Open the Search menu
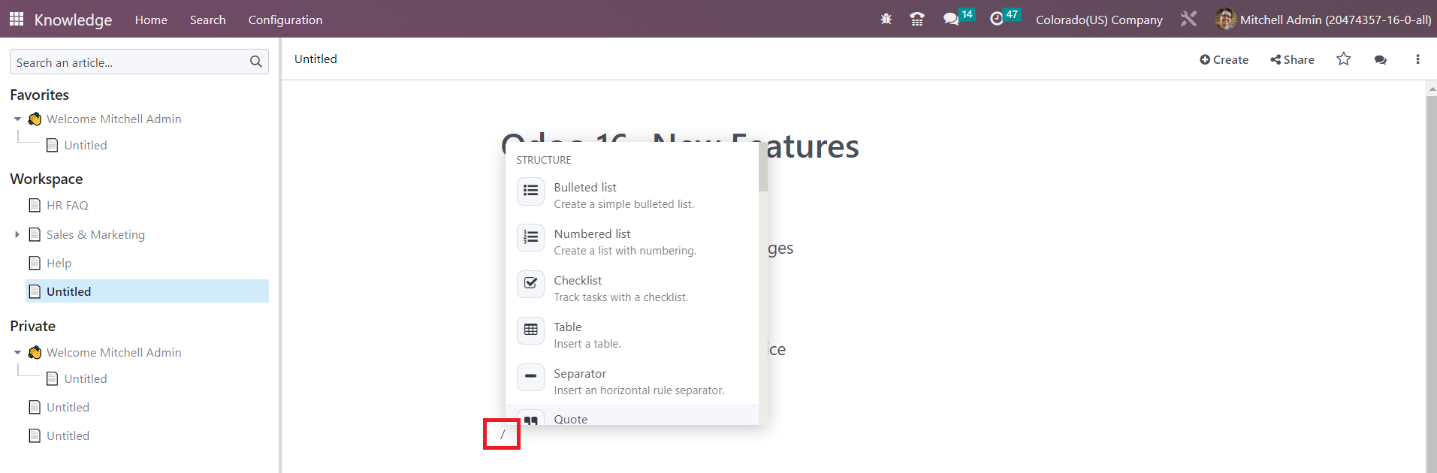The width and height of the screenshot is (1437, 473). coord(207,20)
